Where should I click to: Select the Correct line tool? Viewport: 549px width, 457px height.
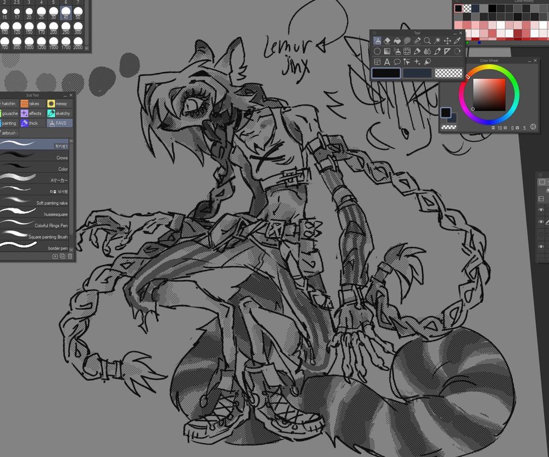(407, 62)
